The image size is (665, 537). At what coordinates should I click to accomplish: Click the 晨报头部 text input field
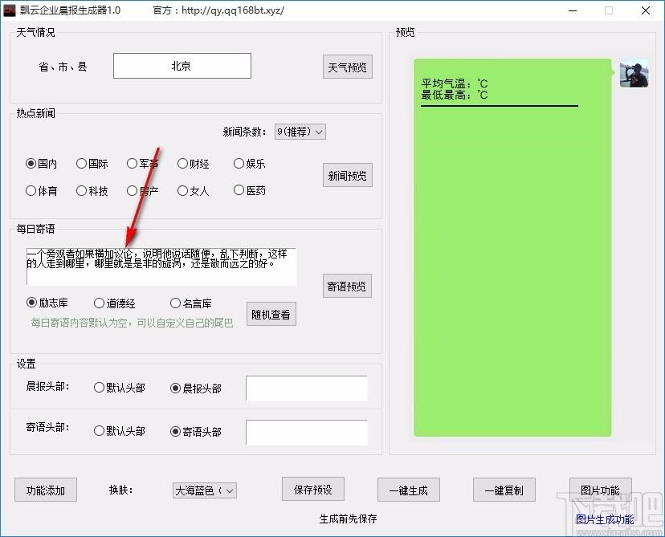[307, 389]
